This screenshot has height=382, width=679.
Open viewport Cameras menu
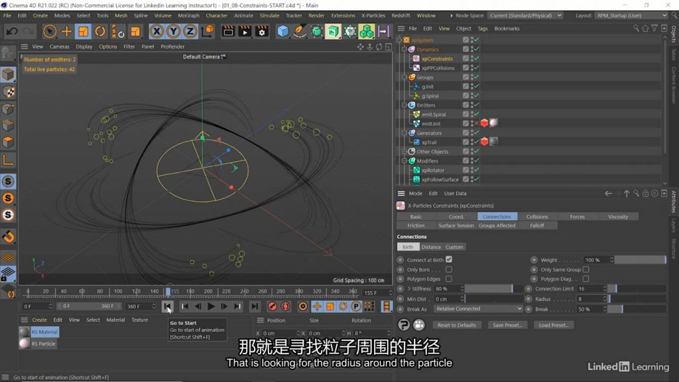tap(59, 46)
